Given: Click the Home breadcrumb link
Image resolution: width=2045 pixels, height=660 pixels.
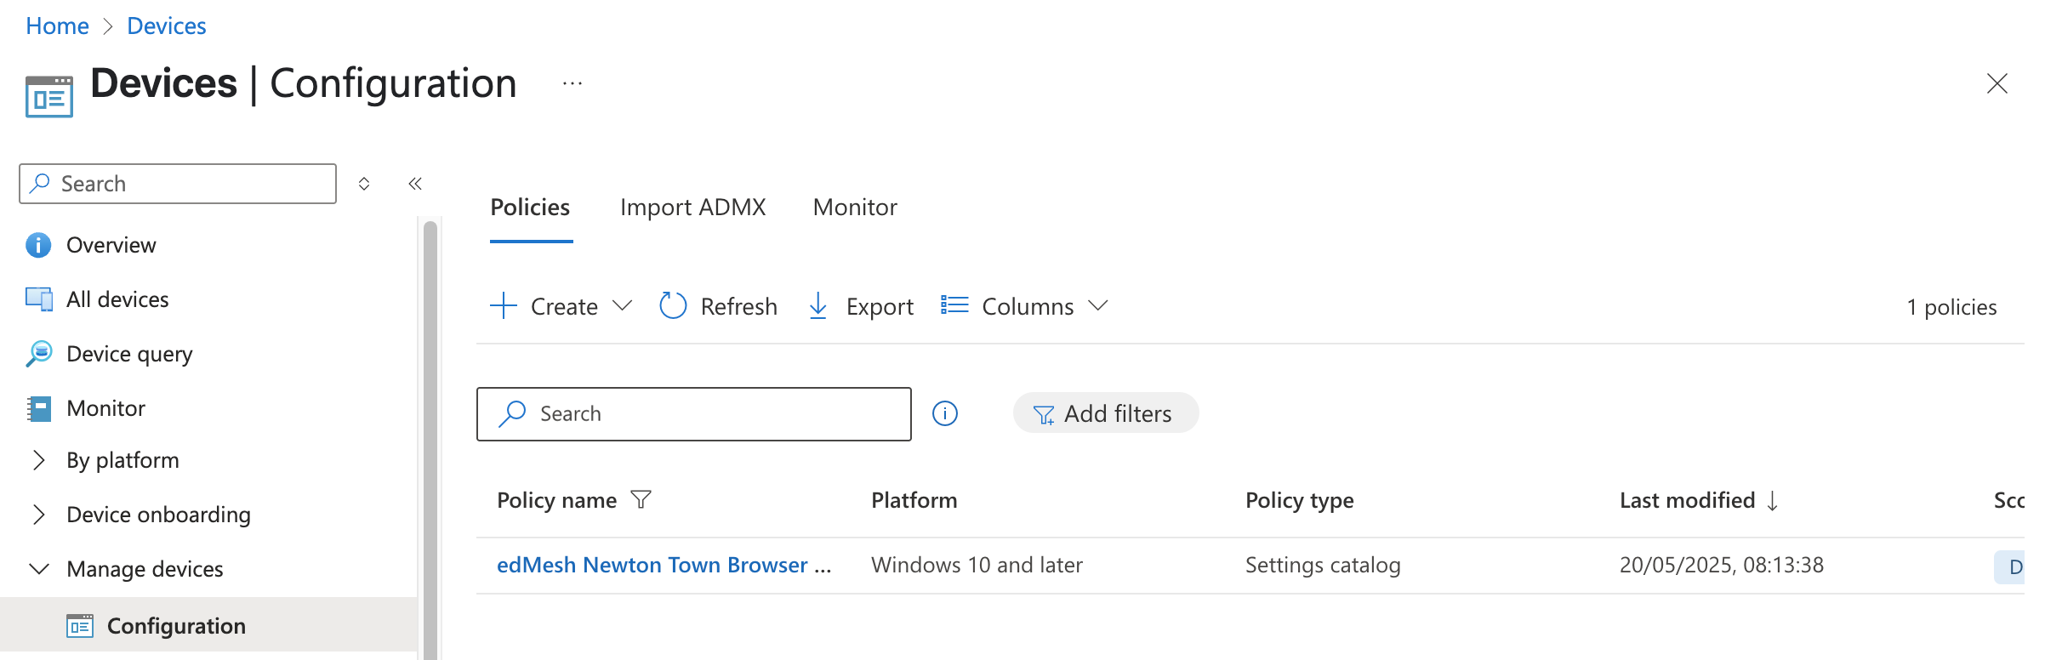Looking at the screenshot, I should point(57,26).
